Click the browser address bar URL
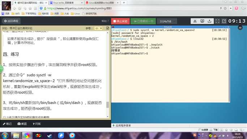Image resolution: width=247 pixels, height=139 pixels. [x=80, y=8]
